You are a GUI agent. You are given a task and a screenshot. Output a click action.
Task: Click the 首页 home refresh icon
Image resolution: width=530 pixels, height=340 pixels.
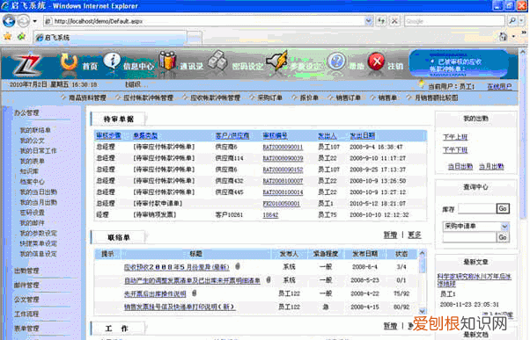[69, 61]
